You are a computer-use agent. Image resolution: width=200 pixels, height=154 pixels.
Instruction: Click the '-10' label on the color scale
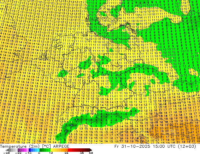tap(28, 153)
